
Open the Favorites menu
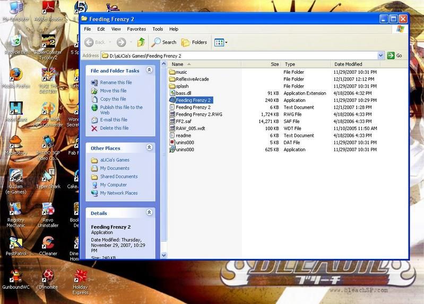136,29
